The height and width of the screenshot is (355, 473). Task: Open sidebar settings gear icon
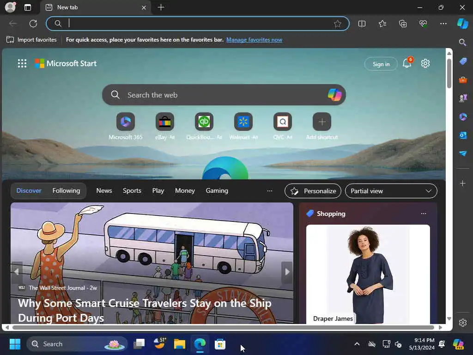463,323
